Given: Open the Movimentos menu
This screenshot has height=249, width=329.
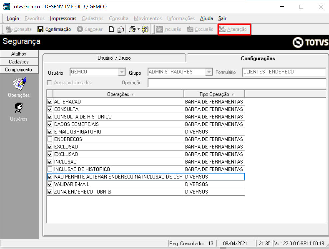Looking at the screenshot, I should point(148,18).
